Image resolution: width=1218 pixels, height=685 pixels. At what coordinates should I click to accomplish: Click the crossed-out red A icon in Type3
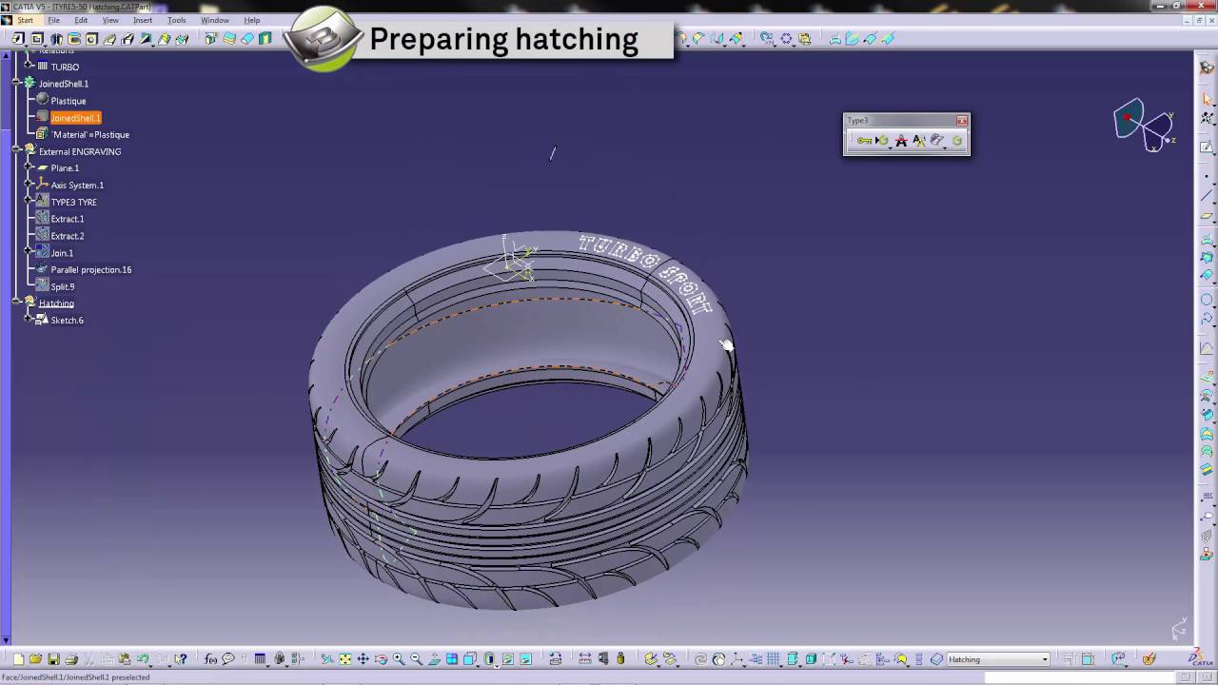tap(901, 141)
